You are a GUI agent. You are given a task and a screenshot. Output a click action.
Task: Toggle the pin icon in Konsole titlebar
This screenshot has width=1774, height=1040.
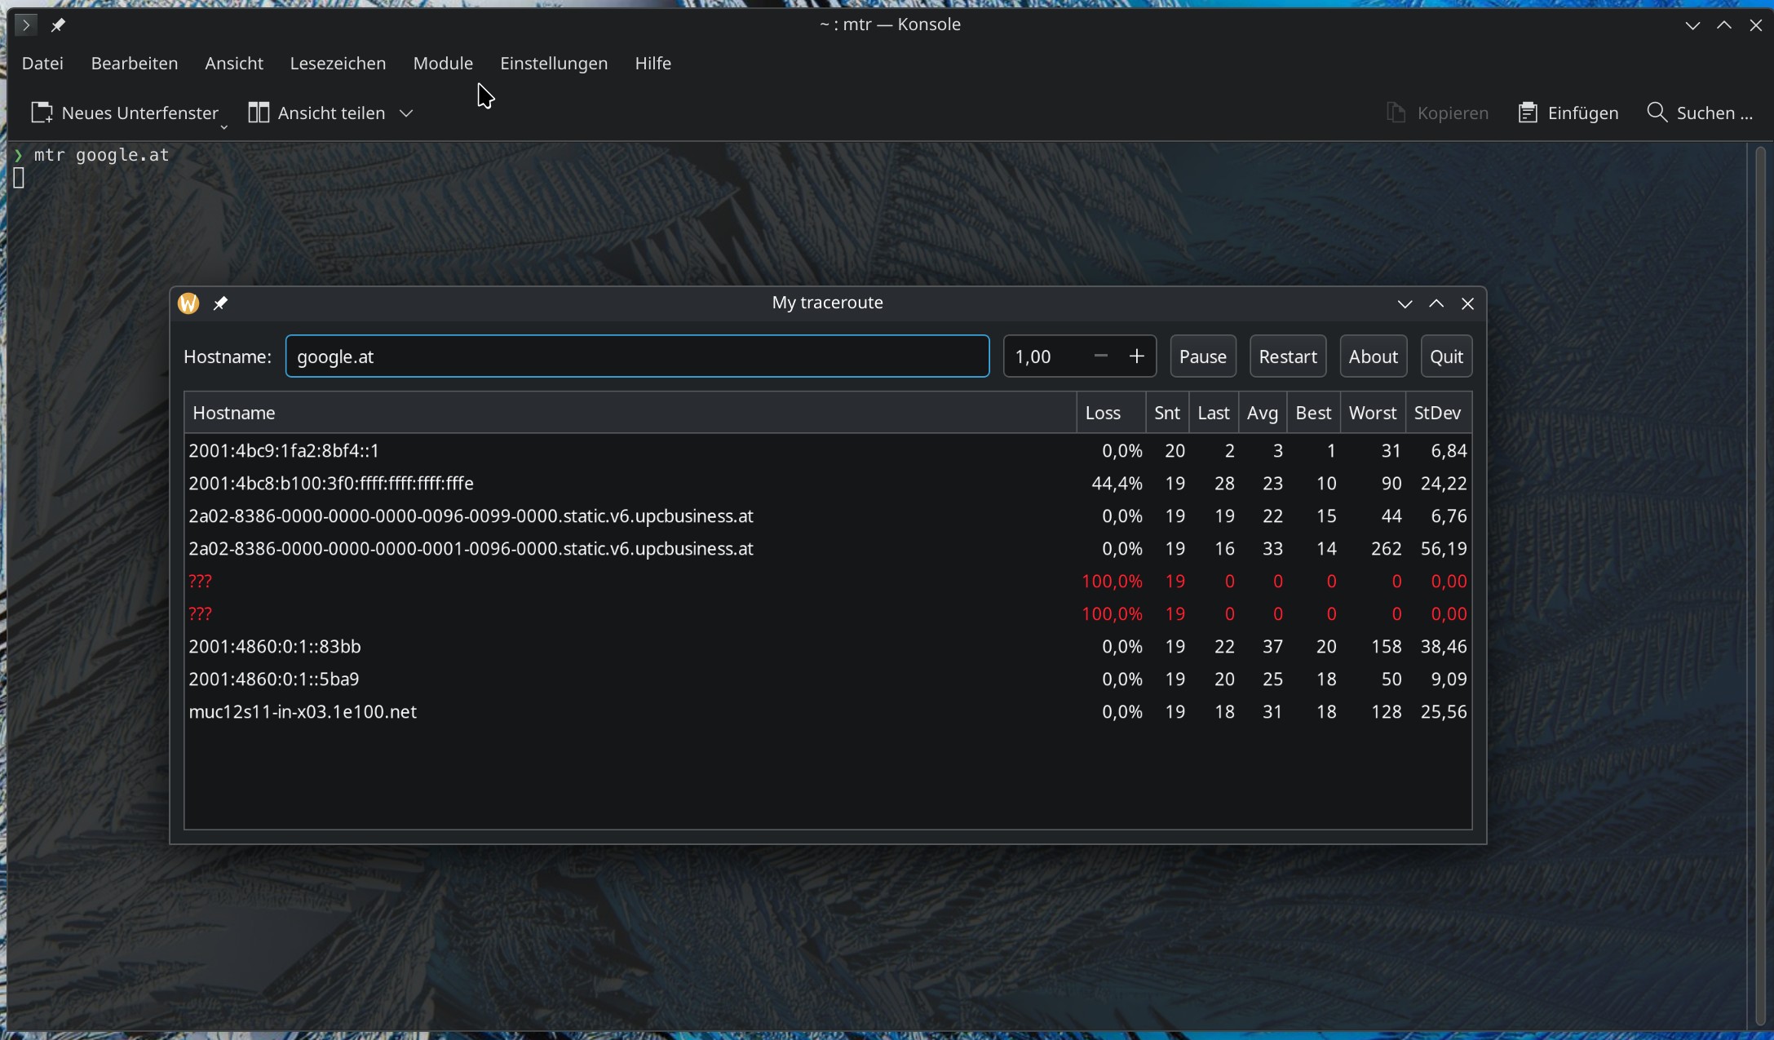(x=57, y=25)
